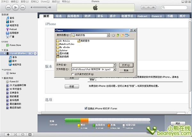Click the low-volume speaker icon
This screenshot has height=137, width=192.
coord(32,7)
